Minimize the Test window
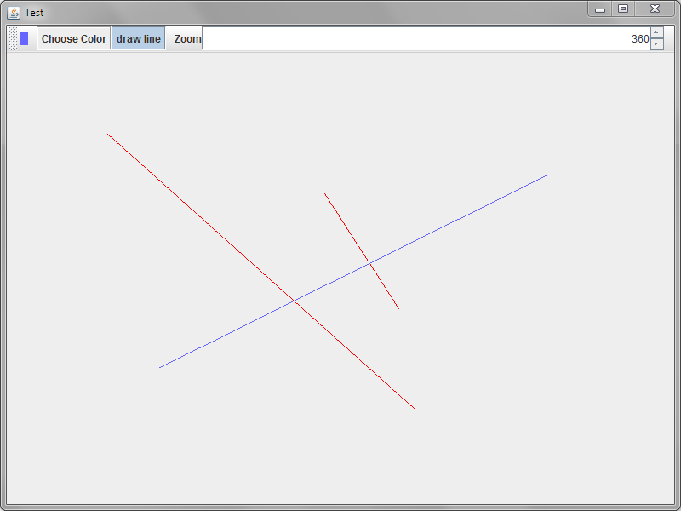 point(600,9)
